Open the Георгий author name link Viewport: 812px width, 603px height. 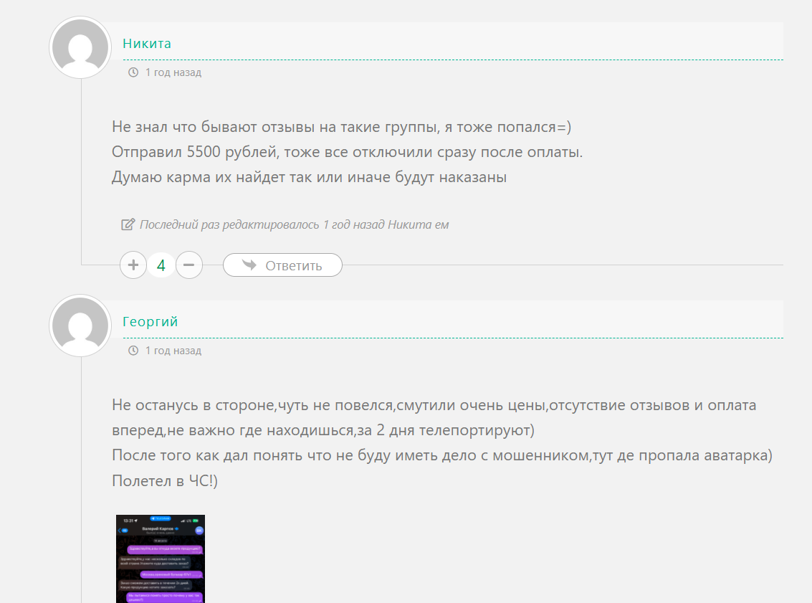click(151, 322)
